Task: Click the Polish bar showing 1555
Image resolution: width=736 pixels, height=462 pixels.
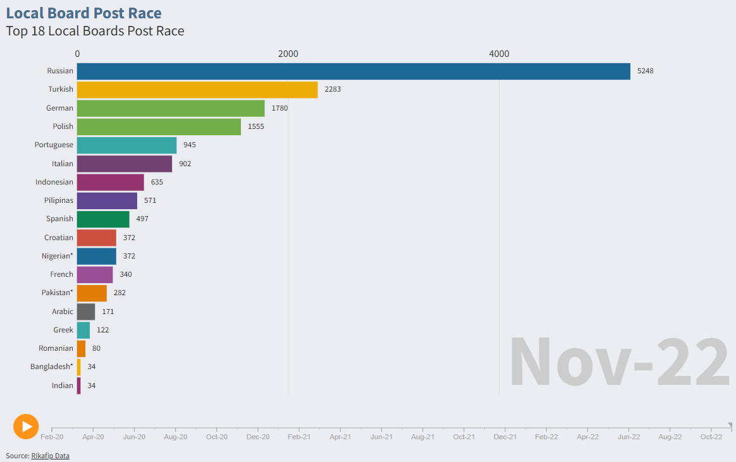Action: pyautogui.click(x=159, y=126)
